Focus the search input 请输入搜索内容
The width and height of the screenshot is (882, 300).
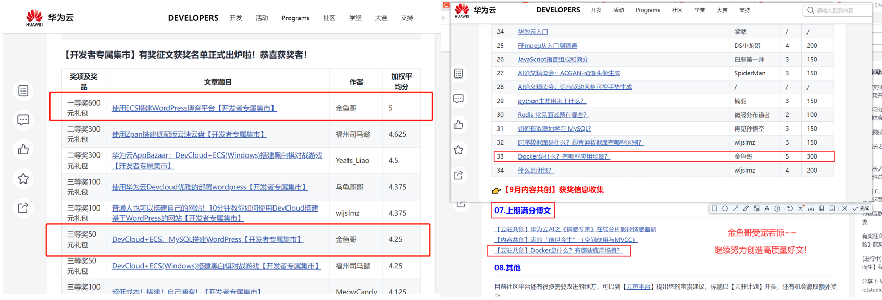(839, 10)
